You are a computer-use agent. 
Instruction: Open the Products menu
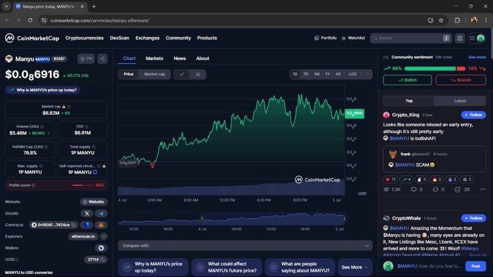tap(207, 38)
